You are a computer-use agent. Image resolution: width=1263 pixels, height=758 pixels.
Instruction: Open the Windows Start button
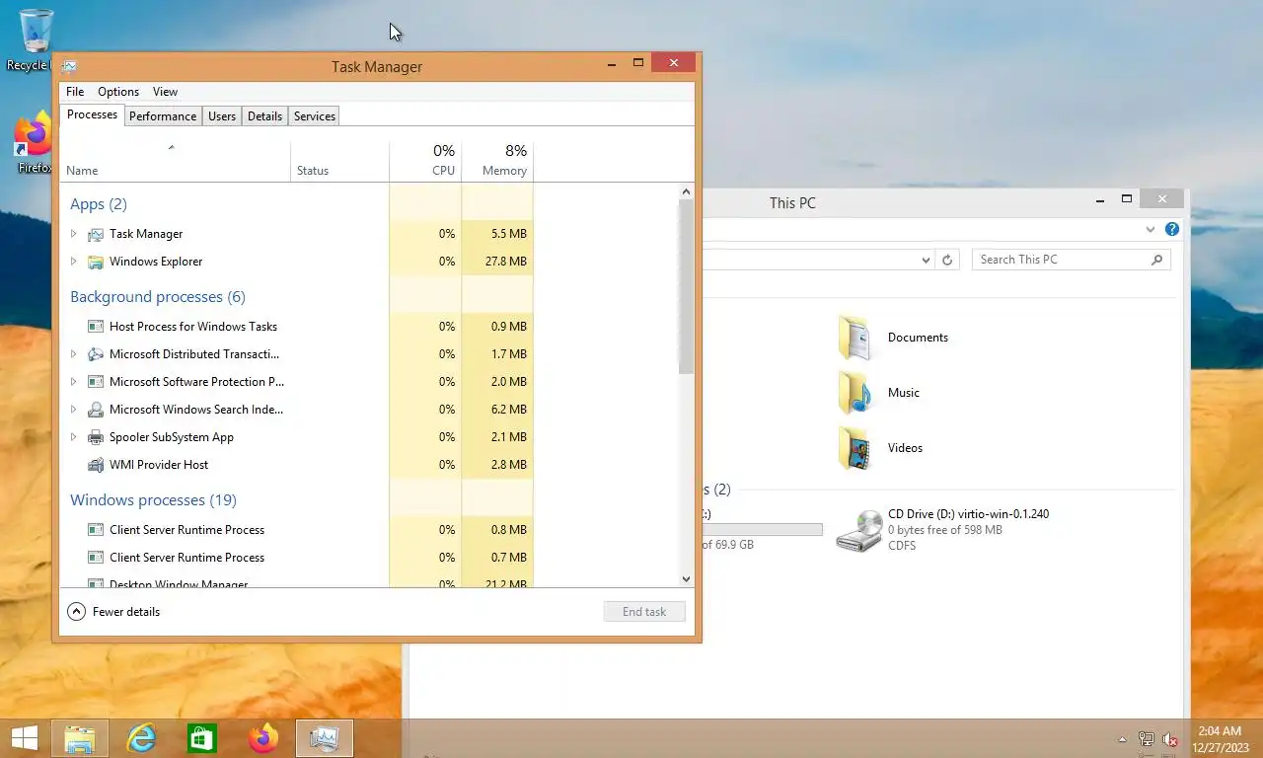point(25,738)
